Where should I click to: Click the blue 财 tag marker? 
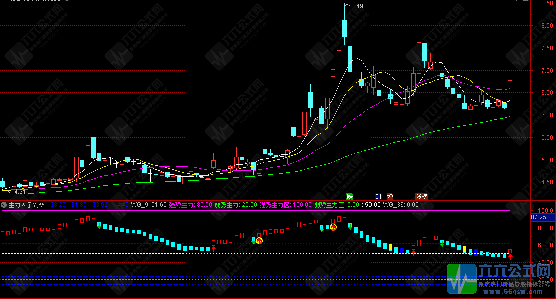[x=379, y=197]
